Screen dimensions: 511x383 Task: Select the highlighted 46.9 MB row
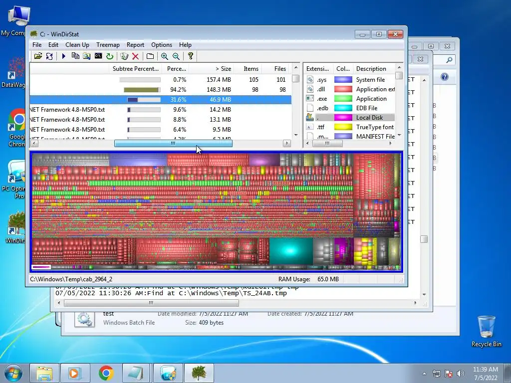tap(160, 100)
